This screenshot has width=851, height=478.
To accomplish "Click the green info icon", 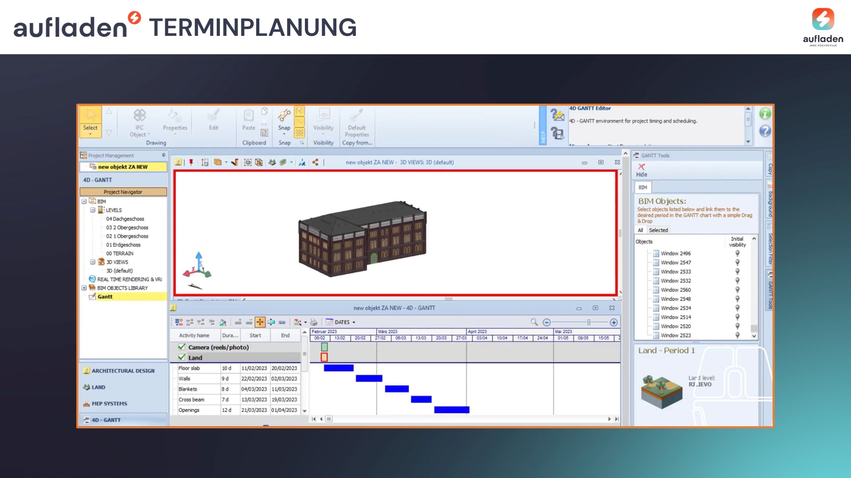I will click(765, 114).
